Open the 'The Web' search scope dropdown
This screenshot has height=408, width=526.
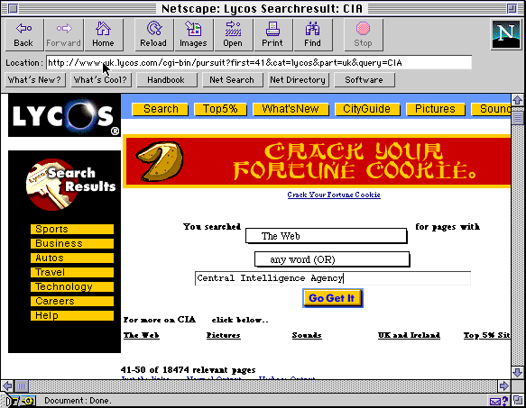[326, 236]
